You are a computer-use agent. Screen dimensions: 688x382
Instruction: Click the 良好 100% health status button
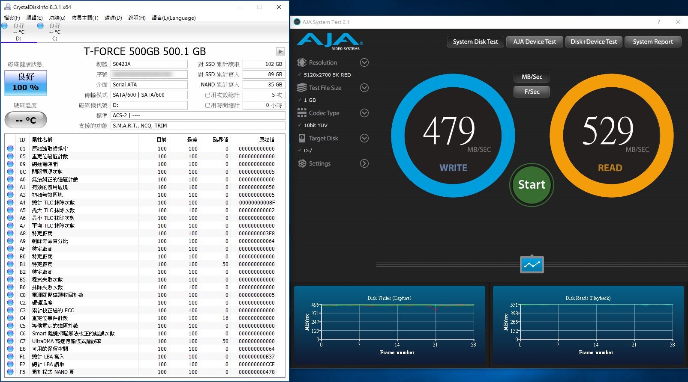(26, 83)
